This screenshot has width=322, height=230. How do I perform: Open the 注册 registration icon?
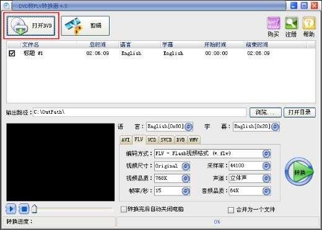click(x=291, y=27)
